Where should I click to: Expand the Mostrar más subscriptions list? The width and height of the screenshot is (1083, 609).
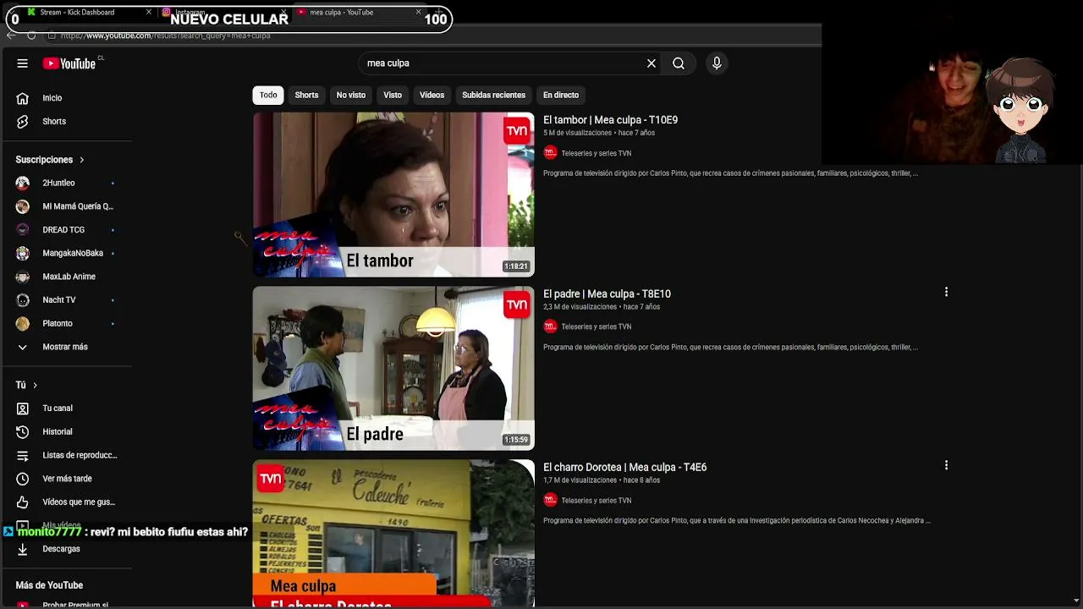point(65,347)
